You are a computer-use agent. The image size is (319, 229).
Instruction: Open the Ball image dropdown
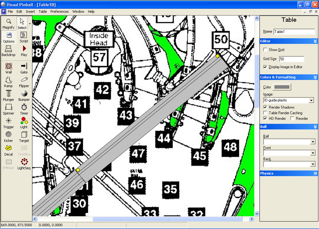coord(313,142)
